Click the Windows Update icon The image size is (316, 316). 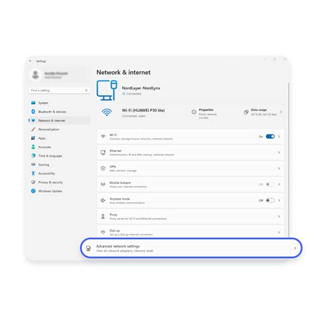(x=33, y=191)
